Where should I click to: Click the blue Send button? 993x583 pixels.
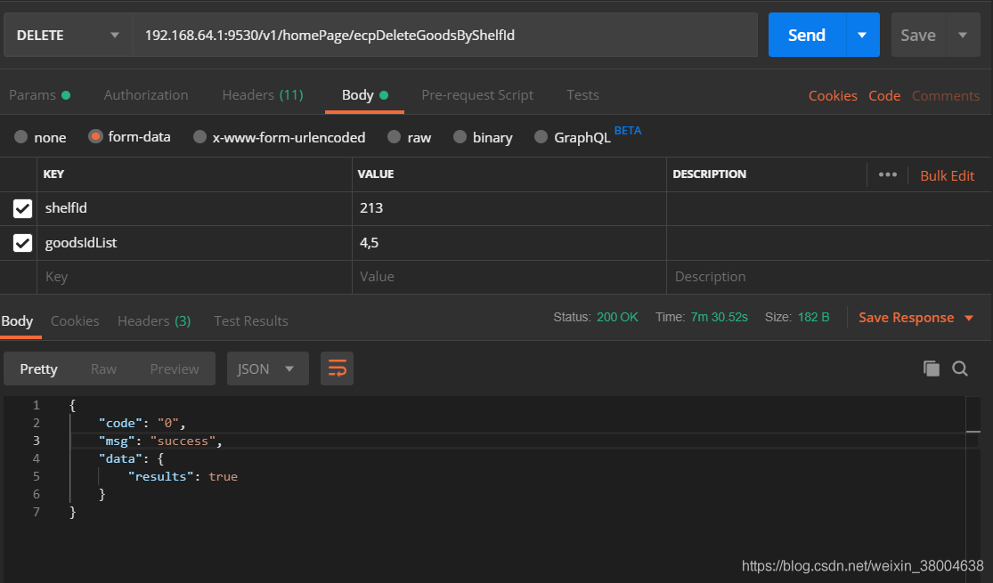click(806, 36)
